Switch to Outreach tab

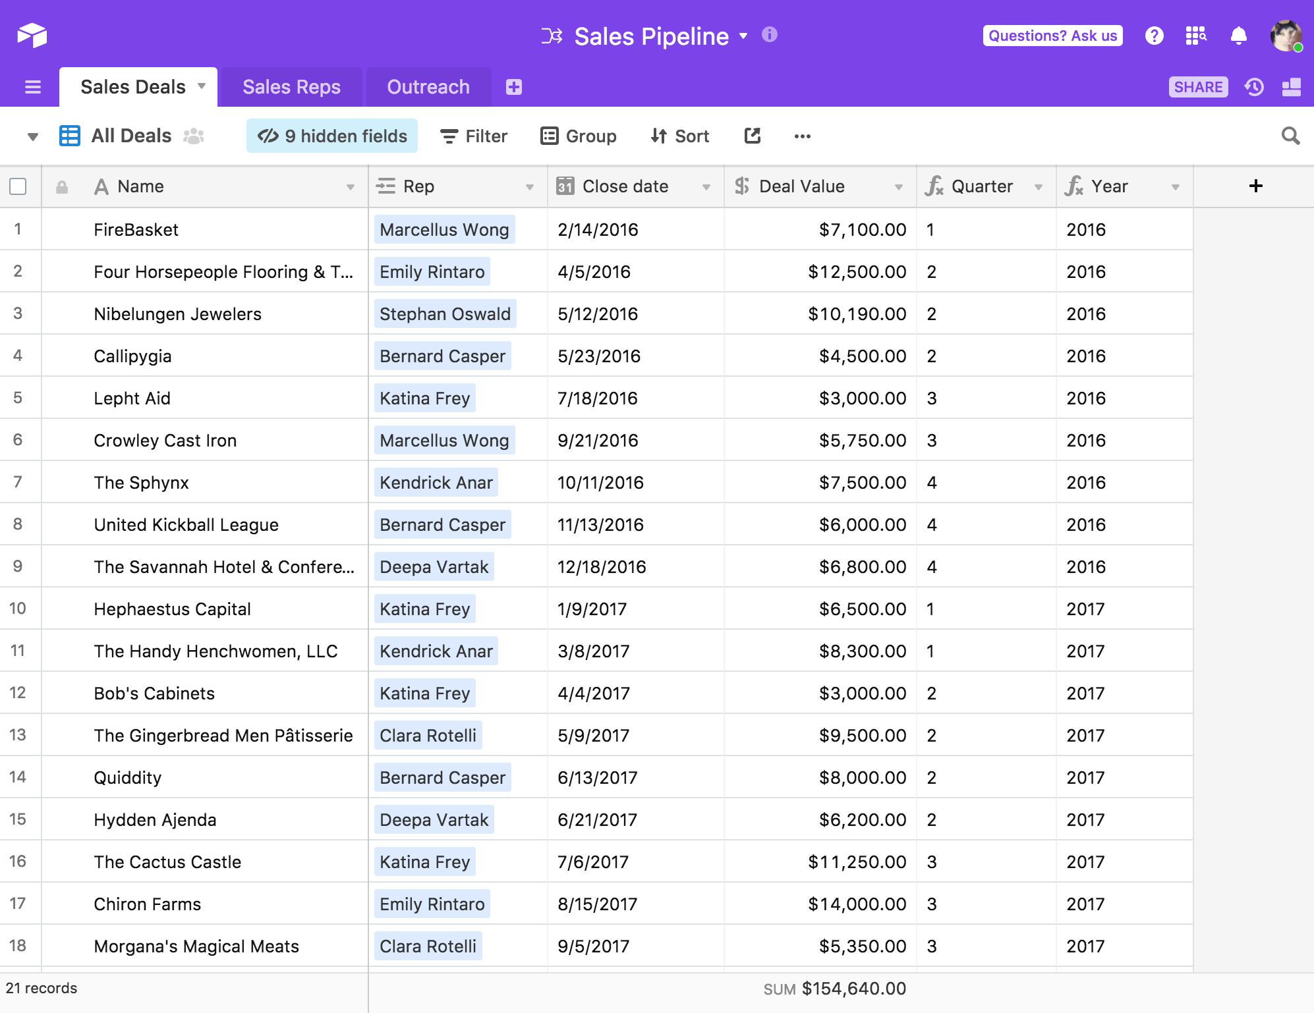pyautogui.click(x=428, y=87)
